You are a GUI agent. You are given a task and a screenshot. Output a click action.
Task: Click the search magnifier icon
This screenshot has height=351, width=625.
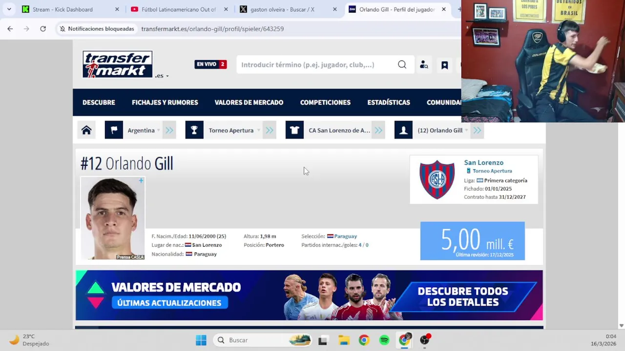[x=402, y=65]
